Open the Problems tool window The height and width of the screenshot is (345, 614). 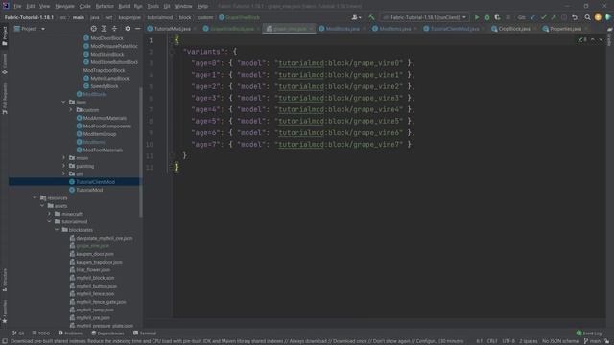tap(70, 333)
